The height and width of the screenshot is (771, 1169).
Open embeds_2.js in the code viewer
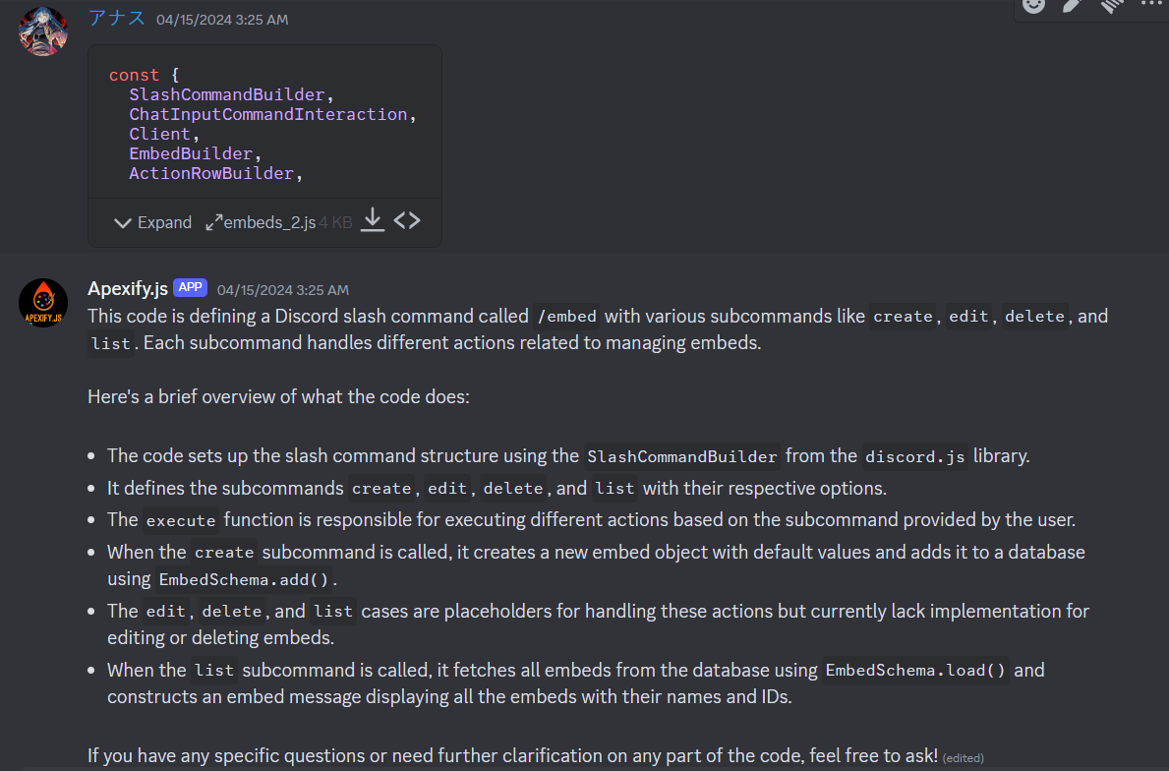pos(407,221)
